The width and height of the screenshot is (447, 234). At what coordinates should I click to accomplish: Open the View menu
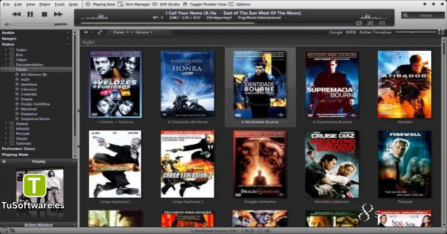(x=30, y=4)
